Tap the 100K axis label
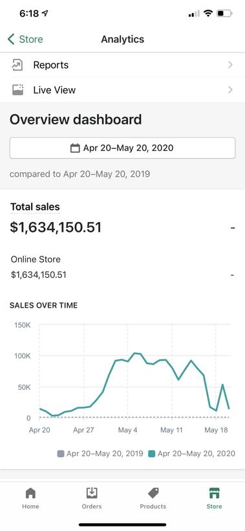Viewport: 245px width, 531px height. (23, 356)
